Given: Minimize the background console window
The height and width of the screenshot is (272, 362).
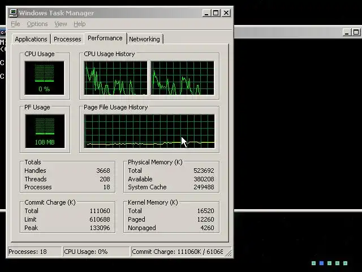Looking at the screenshot, I should tap(346, 32).
